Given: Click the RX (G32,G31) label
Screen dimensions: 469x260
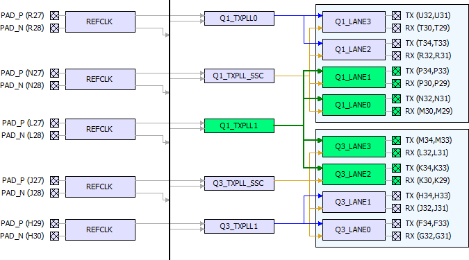Looking at the screenshot, I should (428, 236).
